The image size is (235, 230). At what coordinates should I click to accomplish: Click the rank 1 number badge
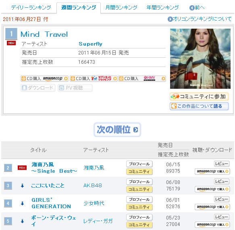(x=11, y=34)
